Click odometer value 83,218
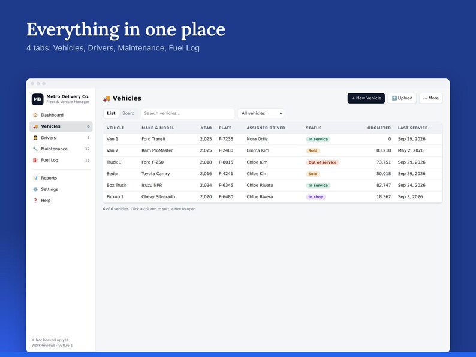The image size is (476, 357). (384, 150)
